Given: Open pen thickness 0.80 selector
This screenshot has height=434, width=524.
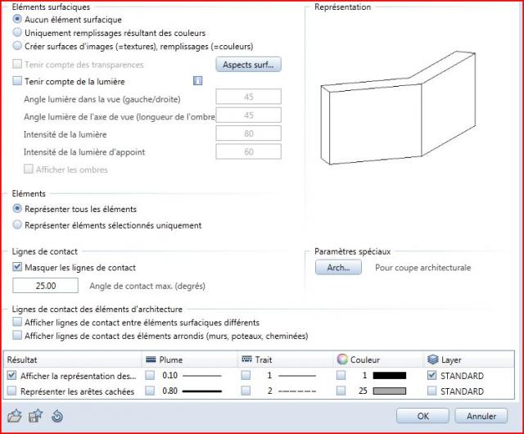Looking at the screenshot, I should [192, 391].
